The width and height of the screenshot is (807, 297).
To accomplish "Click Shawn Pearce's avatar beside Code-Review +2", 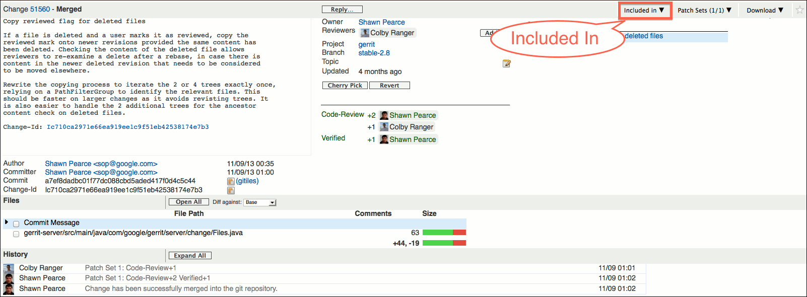I will click(384, 115).
